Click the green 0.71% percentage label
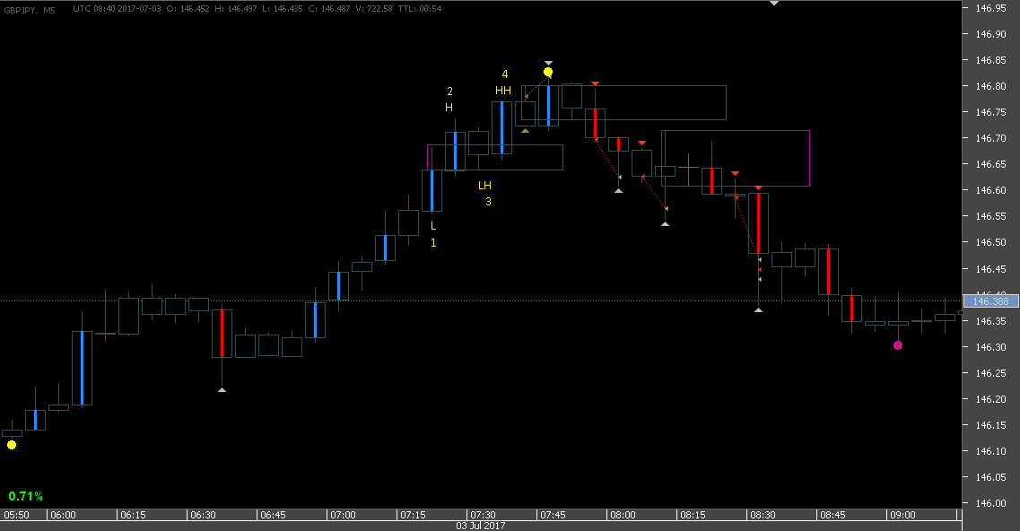Viewport: 1020px width, 531px height. (x=25, y=493)
